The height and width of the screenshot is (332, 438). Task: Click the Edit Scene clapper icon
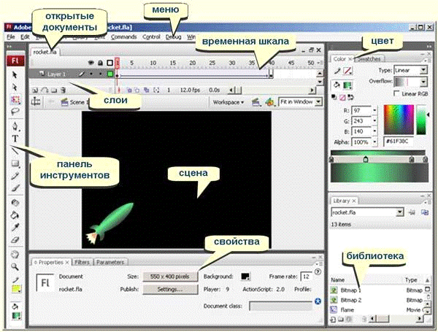pyautogui.click(x=256, y=102)
